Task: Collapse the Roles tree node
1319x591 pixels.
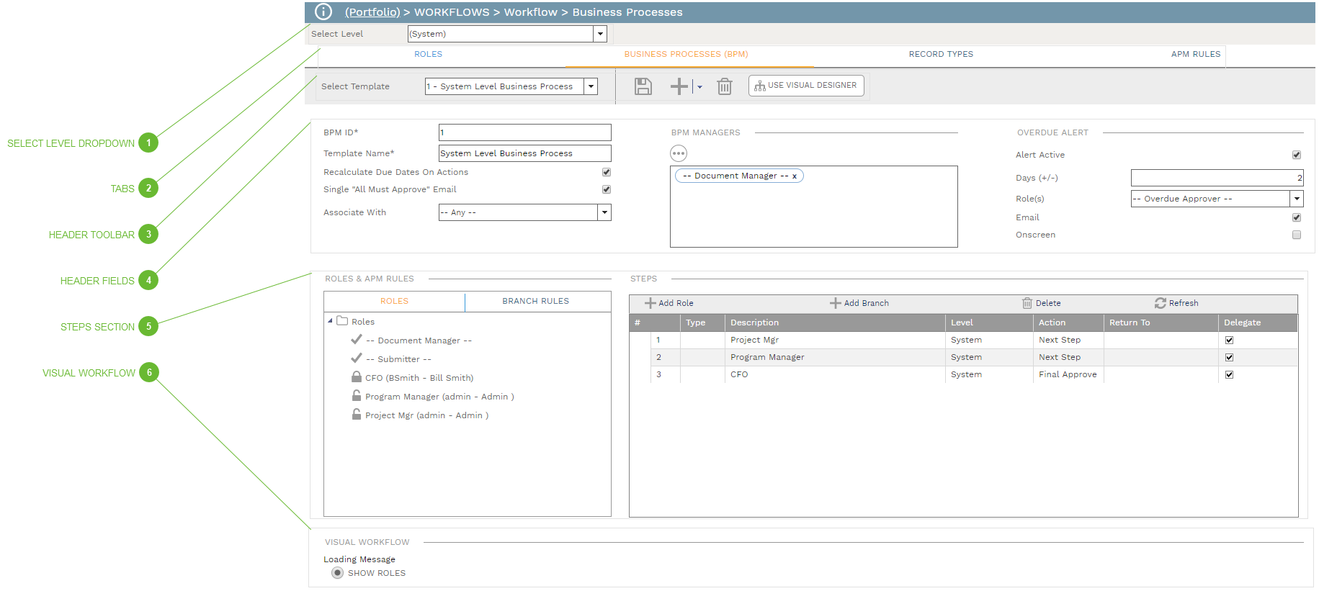Action: point(330,321)
